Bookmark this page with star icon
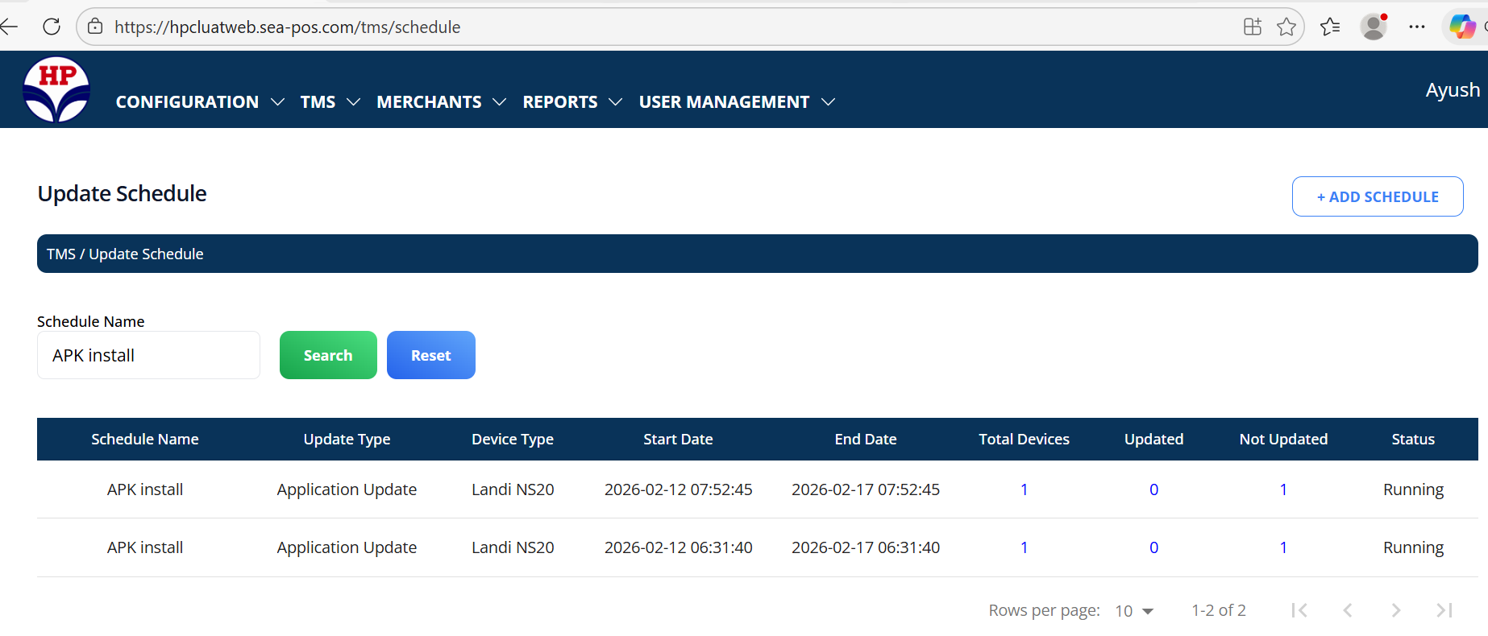The width and height of the screenshot is (1488, 636). click(x=1286, y=27)
